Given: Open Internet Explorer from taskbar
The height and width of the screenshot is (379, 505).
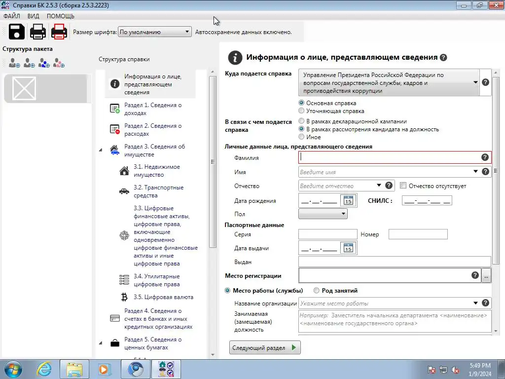Looking at the screenshot, I should 44,369.
